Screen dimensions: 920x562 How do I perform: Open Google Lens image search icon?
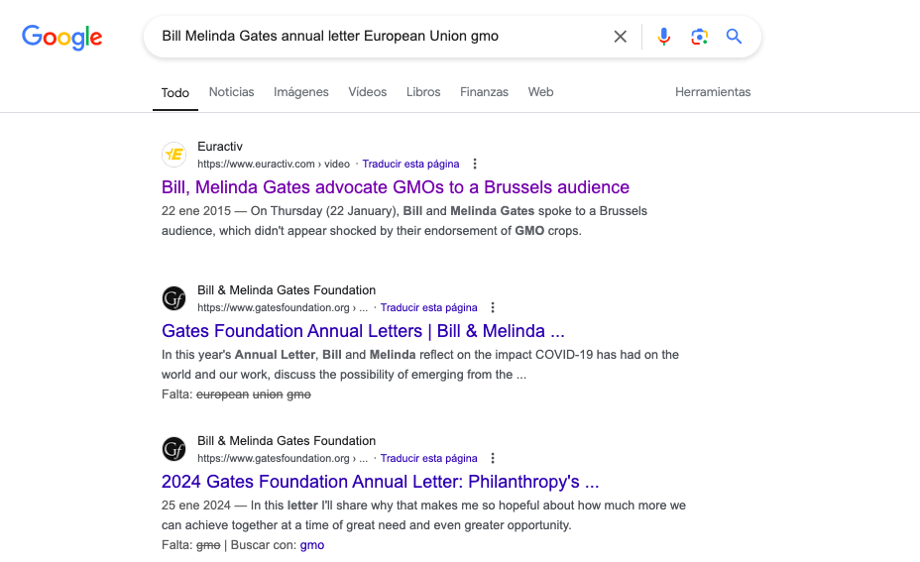point(700,37)
